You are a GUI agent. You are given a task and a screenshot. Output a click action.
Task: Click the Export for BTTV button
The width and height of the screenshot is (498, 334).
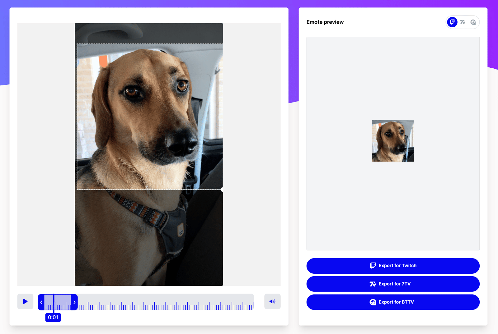(393, 302)
